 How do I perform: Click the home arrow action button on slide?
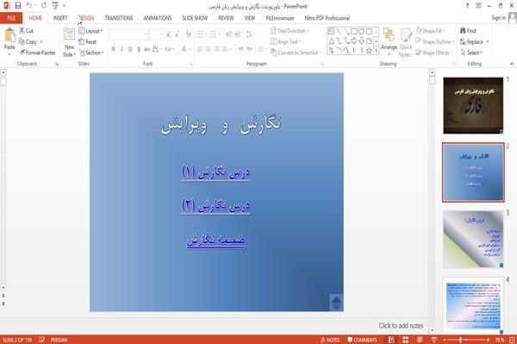[336, 302]
